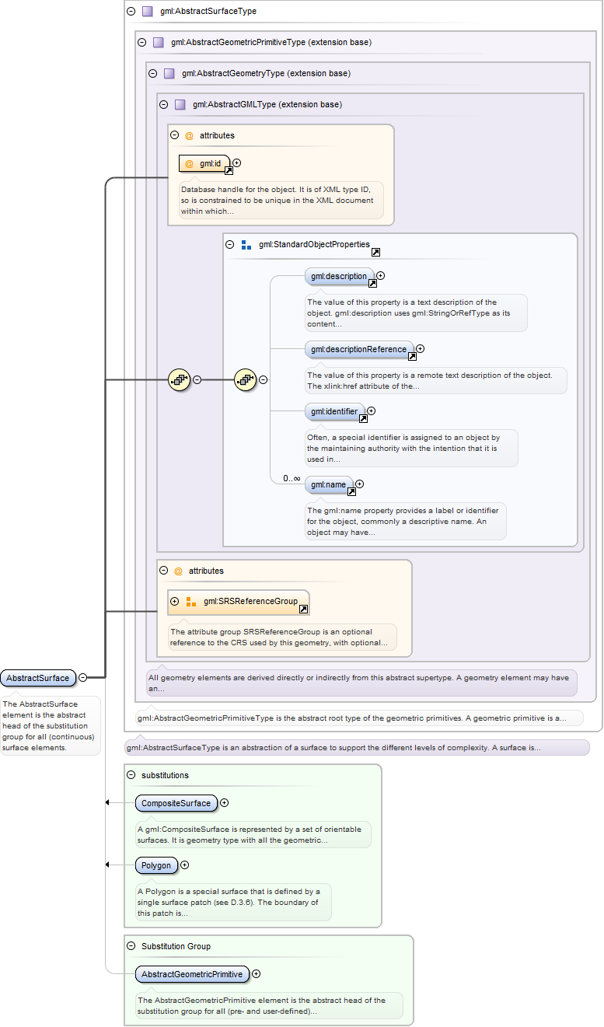Open the AbstractGeometricPrimitive element
This screenshot has height=1027, width=604.
click(x=191, y=973)
